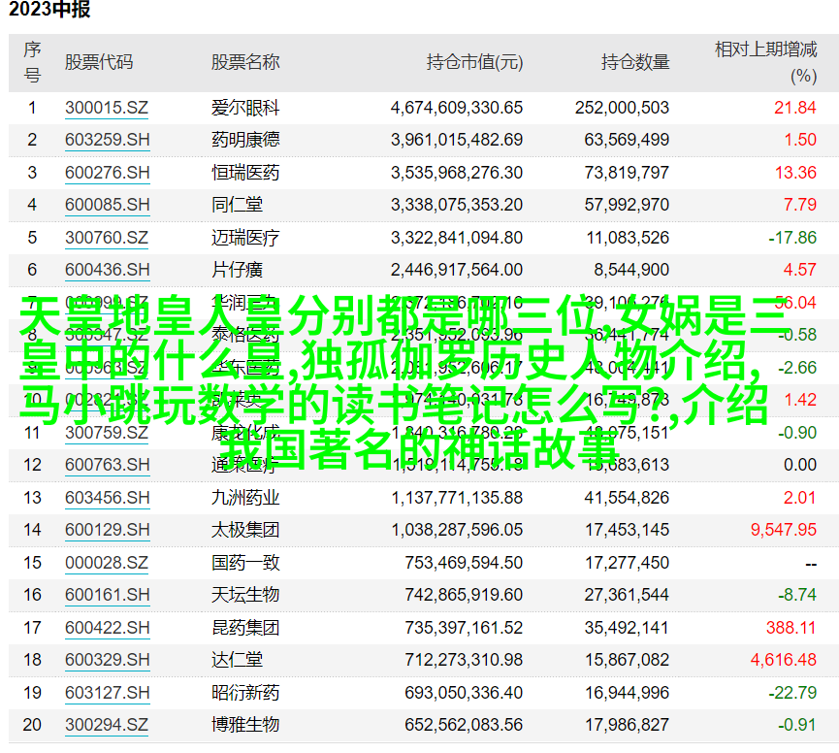
Task: Click the change value '21.84'
Action: (795, 108)
